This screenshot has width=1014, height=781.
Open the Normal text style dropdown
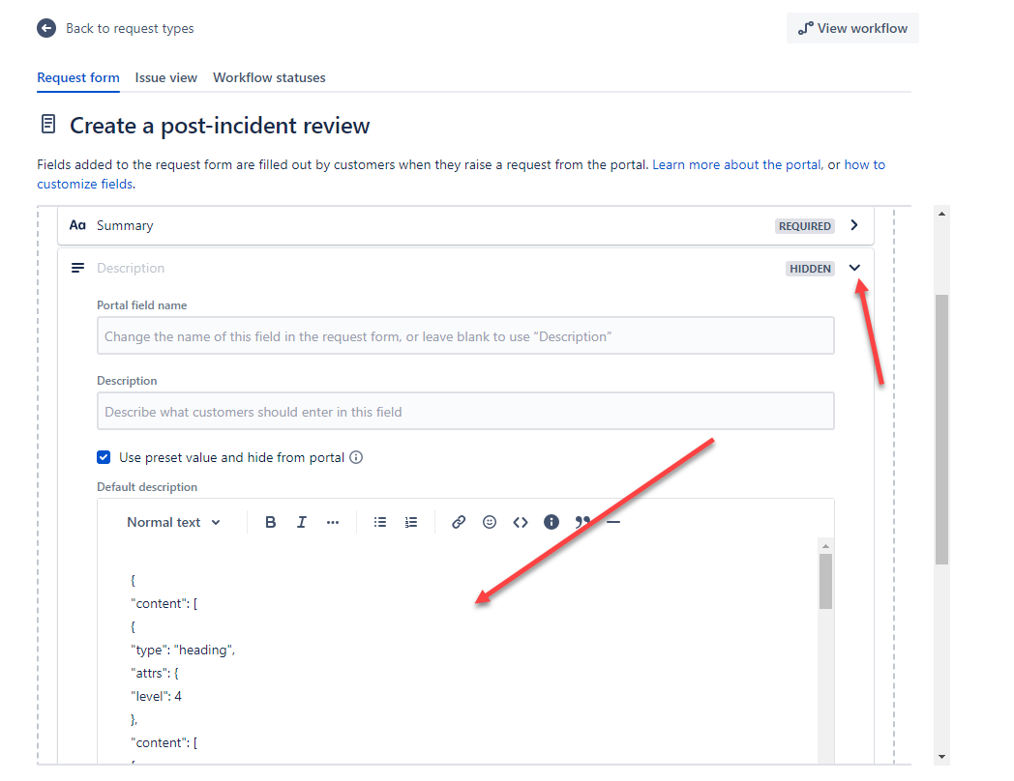pyautogui.click(x=173, y=522)
